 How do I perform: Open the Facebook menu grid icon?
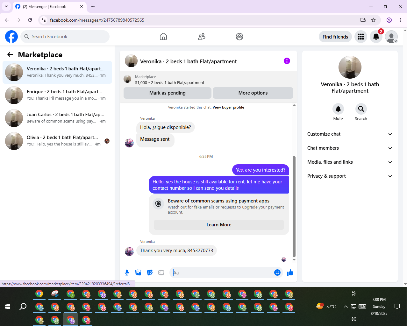coord(361,37)
